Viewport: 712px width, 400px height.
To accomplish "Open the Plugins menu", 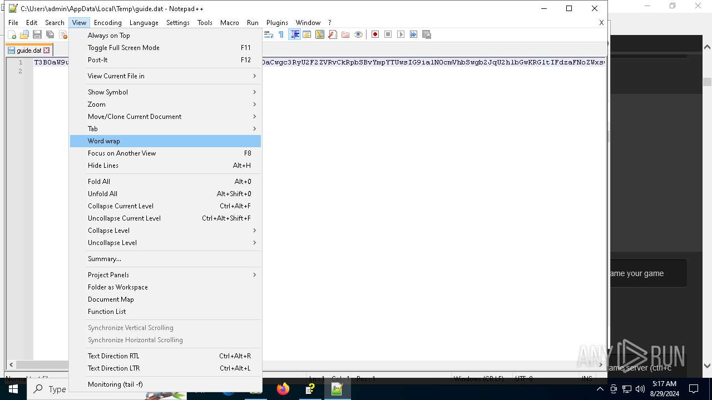I will (x=277, y=23).
